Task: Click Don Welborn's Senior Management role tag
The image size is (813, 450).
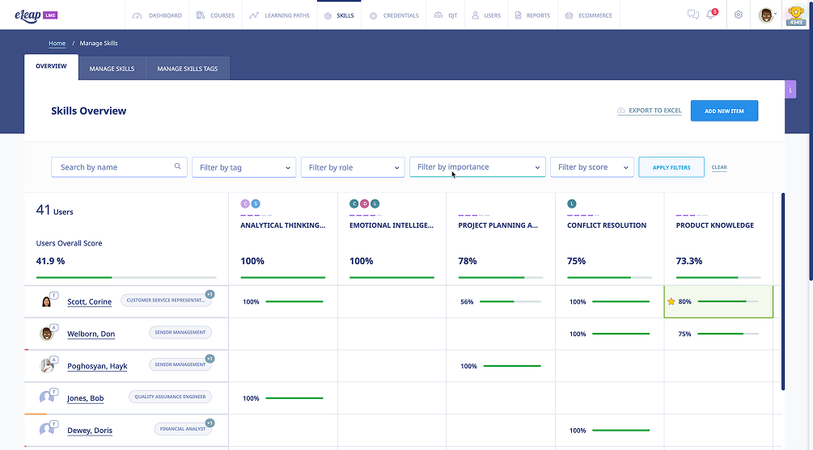Action: tap(180, 333)
